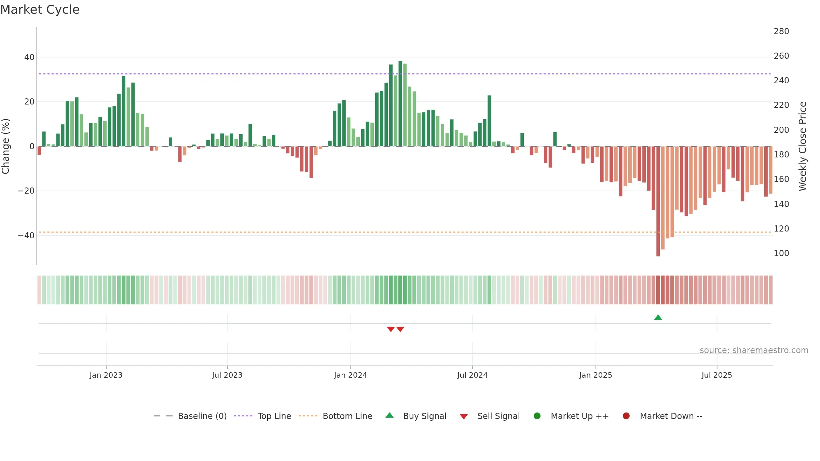Toggle Baseline (0) legend label
Screen dimensions: 820x461
tap(202, 416)
